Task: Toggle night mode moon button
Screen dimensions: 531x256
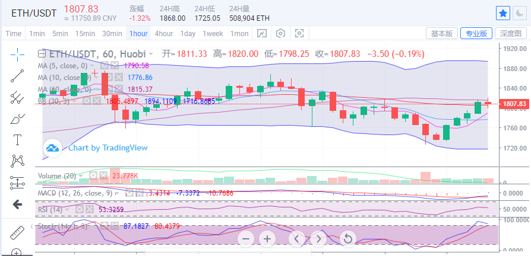Action: [519, 14]
